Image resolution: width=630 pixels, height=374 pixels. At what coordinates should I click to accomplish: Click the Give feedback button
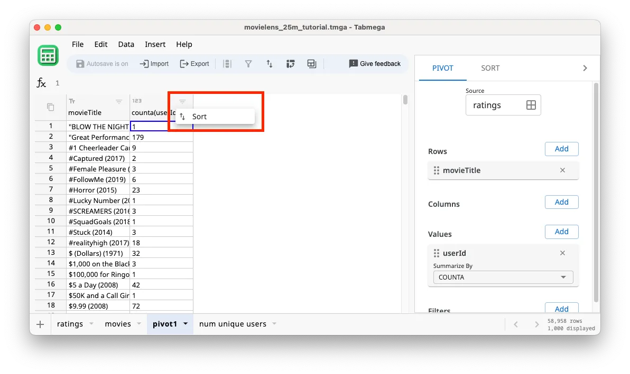[375, 64]
